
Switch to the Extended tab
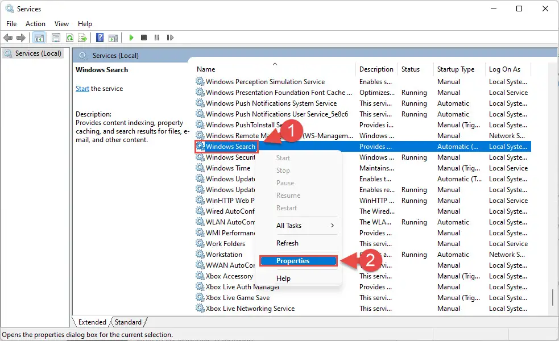pos(92,322)
